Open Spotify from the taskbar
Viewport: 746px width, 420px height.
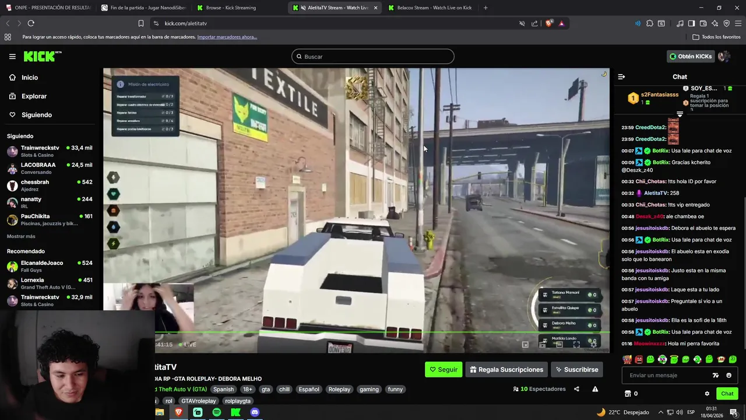pos(217,412)
